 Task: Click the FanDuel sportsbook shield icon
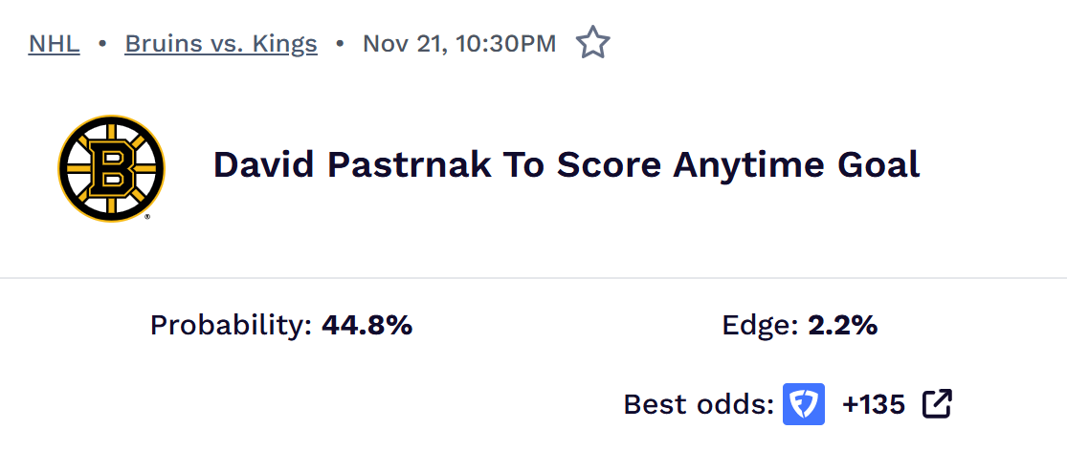pyautogui.click(x=804, y=404)
